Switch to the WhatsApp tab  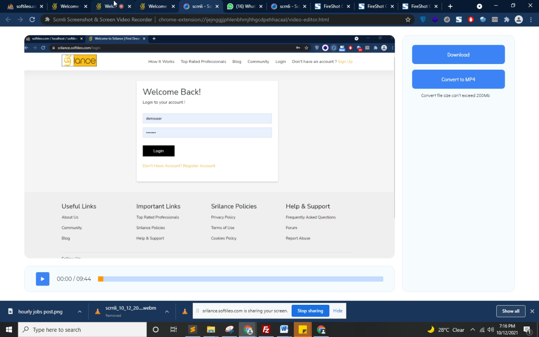pyautogui.click(x=244, y=6)
